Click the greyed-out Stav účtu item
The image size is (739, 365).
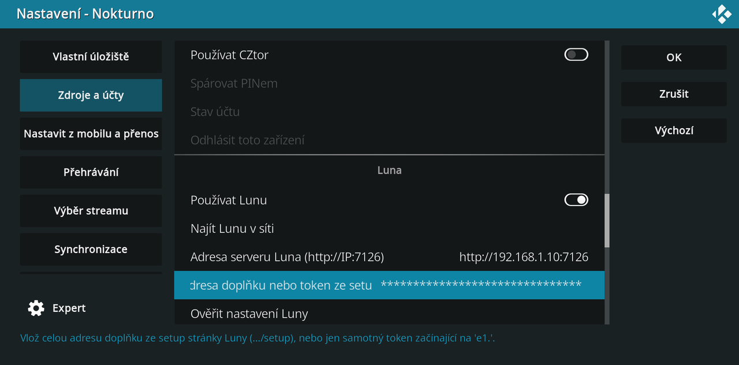tap(389, 111)
